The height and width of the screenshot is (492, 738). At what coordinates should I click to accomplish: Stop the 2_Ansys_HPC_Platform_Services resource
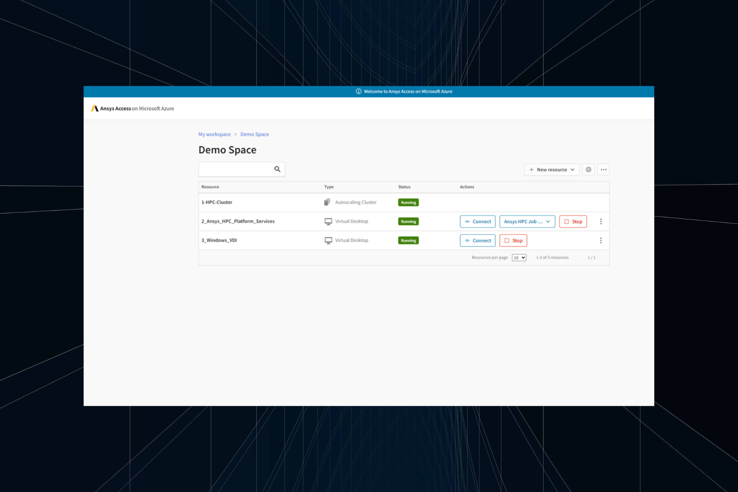[x=573, y=221]
